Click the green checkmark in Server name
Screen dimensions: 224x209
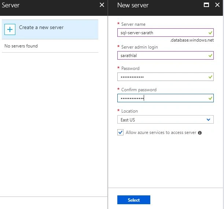click(210, 33)
